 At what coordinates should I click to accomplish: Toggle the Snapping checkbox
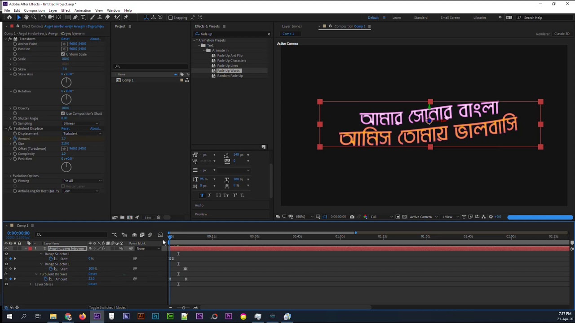pos(170,17)
